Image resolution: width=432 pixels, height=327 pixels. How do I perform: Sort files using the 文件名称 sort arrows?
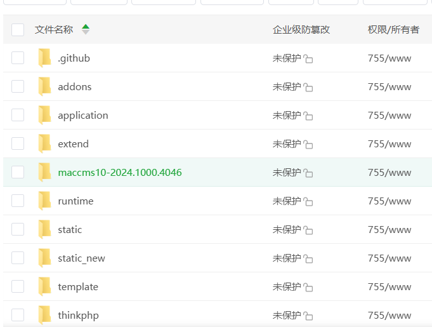[86, 29]
